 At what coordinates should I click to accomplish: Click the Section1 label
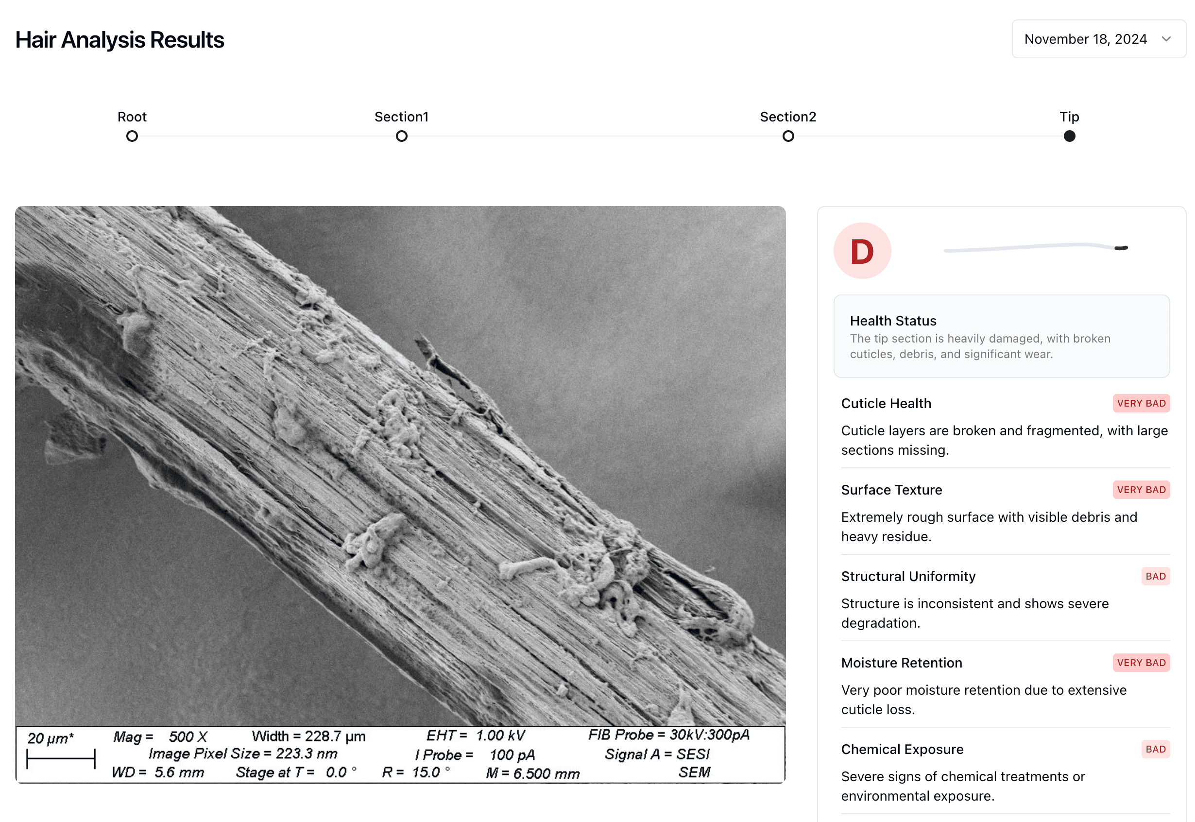pyautogui.click(x=401, y=117)
